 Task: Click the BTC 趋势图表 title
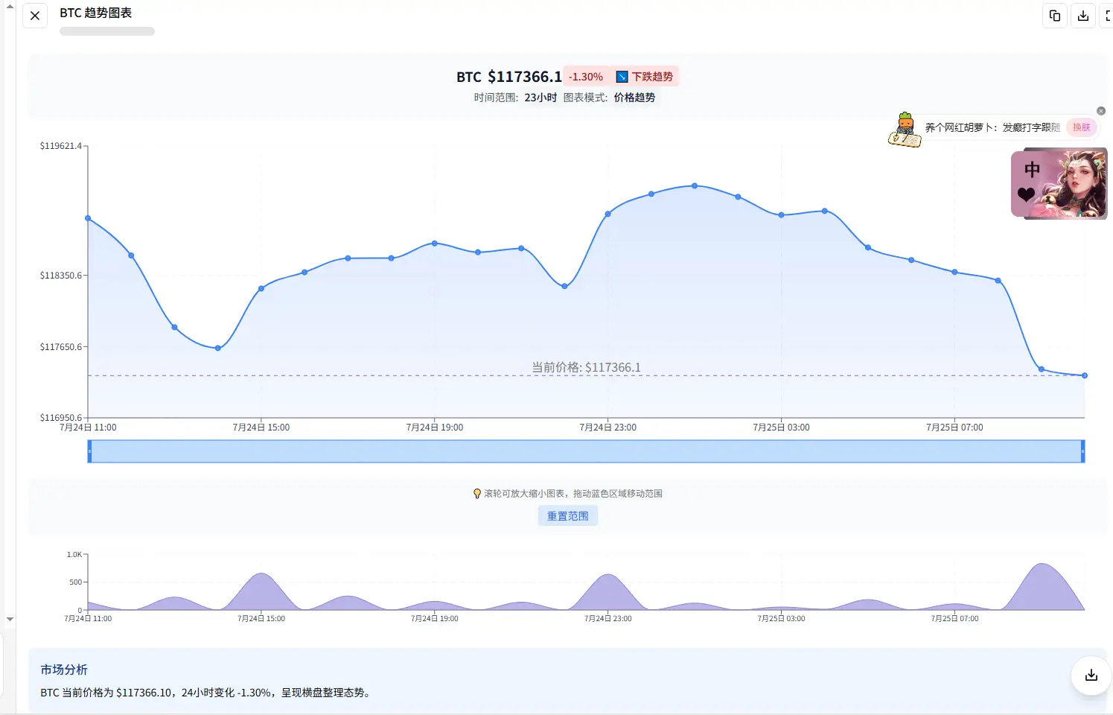click(x=95, y=13)
